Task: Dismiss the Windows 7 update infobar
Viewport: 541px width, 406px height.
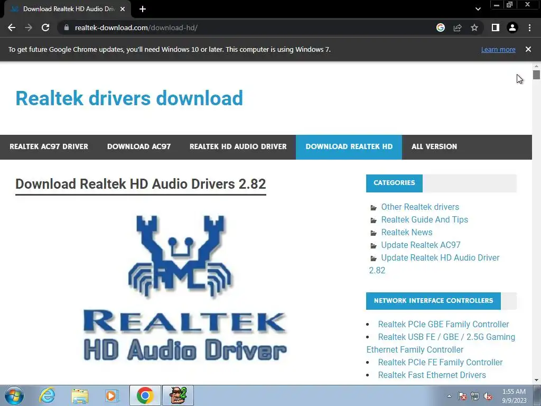Action: click(x=528, y=49)
